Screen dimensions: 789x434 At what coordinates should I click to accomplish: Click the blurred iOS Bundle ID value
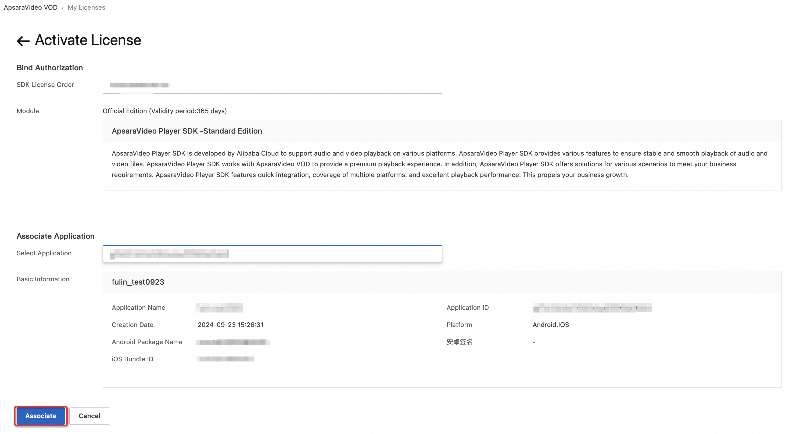(x=225, y=359)
